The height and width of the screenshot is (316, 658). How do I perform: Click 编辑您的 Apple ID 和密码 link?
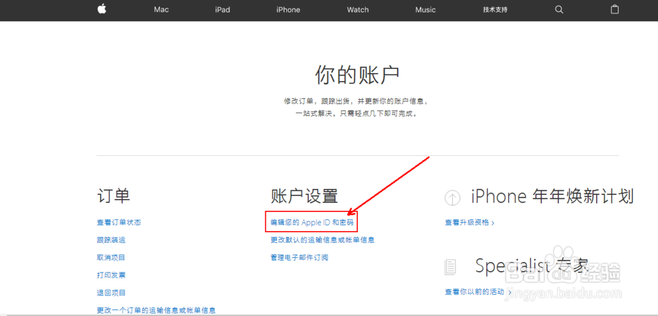[312, 223]
